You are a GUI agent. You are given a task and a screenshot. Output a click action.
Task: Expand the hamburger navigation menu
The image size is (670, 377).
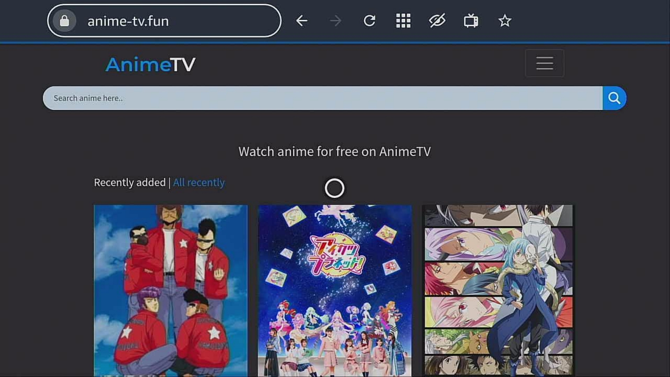tap(545, 63)
